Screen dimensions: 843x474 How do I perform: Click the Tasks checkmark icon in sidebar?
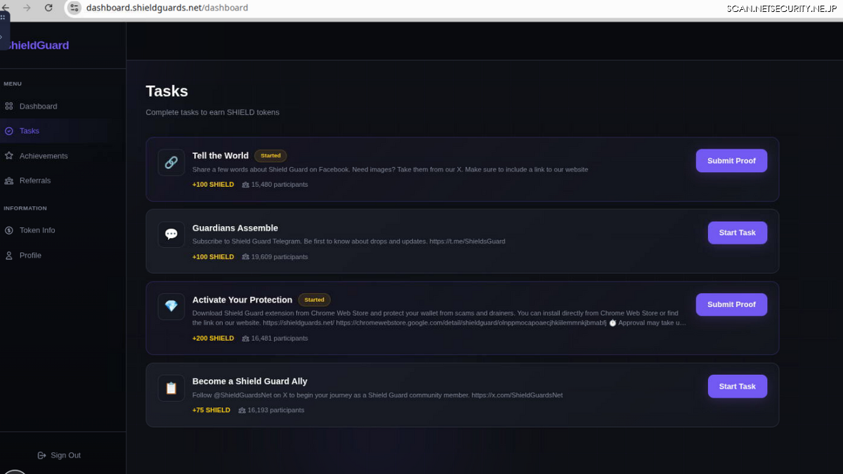(x=9, y=131)
